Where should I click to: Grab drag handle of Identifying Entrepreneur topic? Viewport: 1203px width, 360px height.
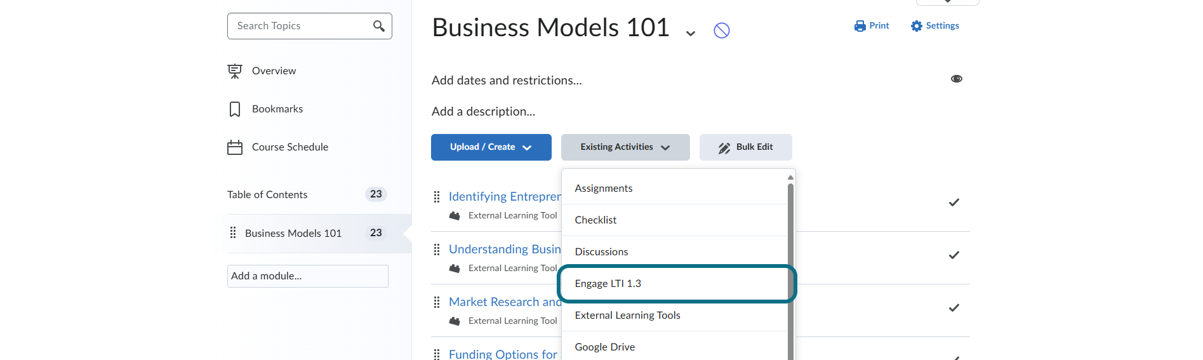pyautogui.click(x=437, y=197)
